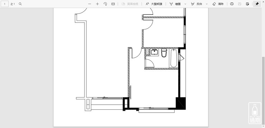
Task: Click the page number input field
Action: point(4,4)
